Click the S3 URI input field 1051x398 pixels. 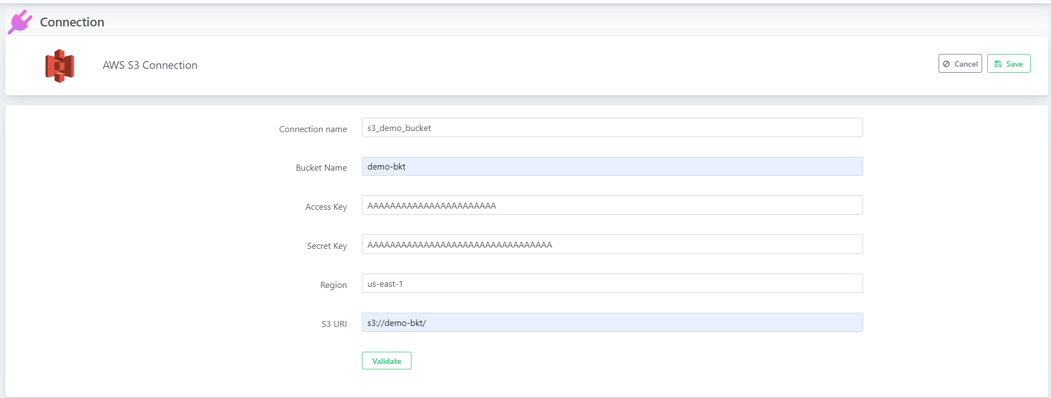tap(612, 323)
